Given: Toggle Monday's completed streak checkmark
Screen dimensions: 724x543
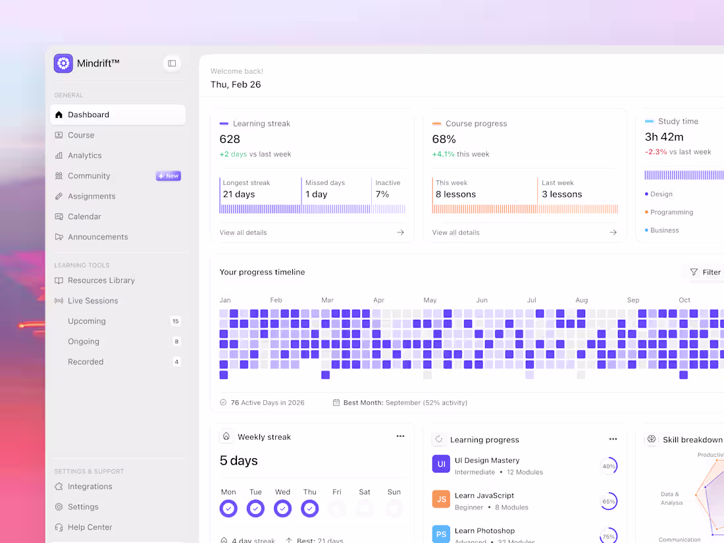Looking at the screenshot, I should click(x=228, y=508).
